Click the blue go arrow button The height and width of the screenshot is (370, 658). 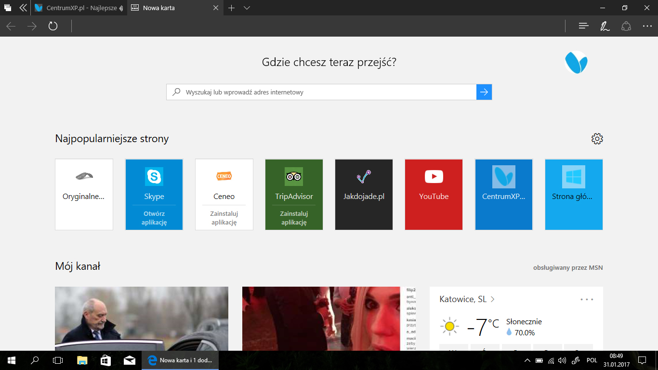[484, 92]
